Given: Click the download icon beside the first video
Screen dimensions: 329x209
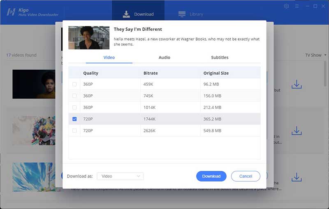Looking at the screenshot, I should tap(297, 84).
